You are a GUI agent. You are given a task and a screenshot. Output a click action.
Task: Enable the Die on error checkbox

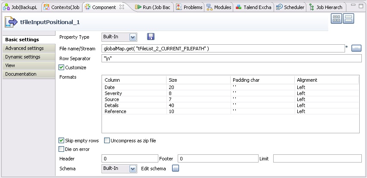[x=62, y=149]
